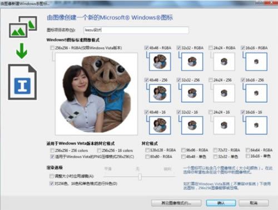Check the 32x32 monochrome format option
278x210 pixels.
click(x=215, y=157)
